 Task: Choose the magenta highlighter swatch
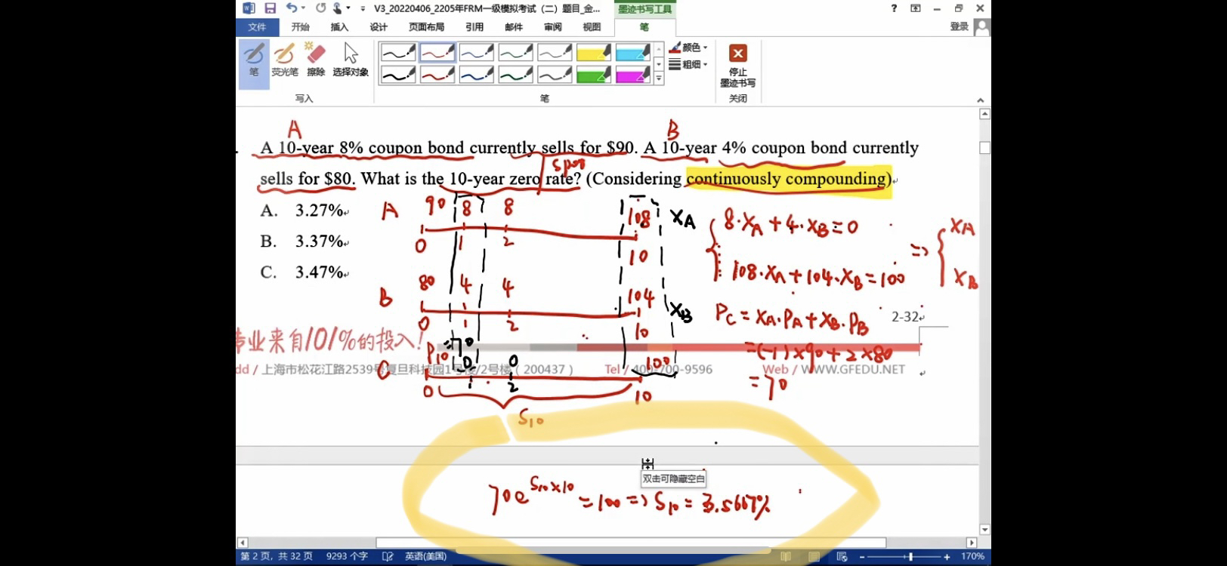pos(633,74)
